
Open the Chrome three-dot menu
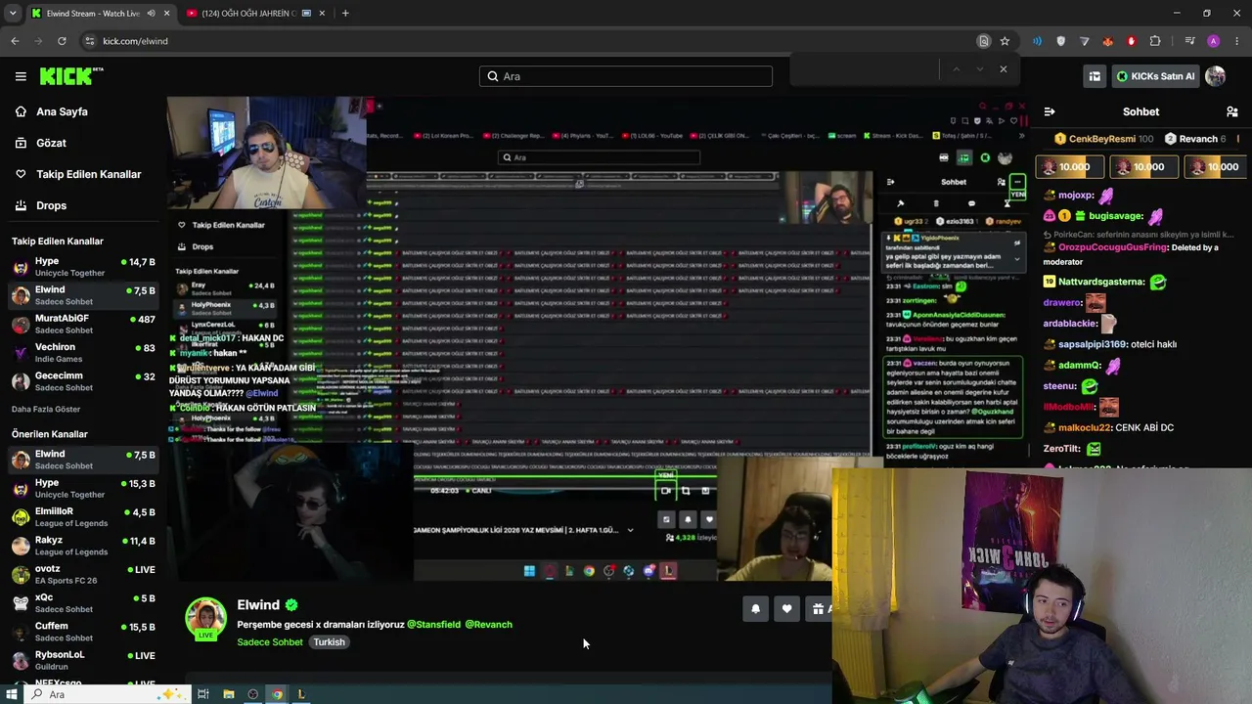pos(1237,41)
